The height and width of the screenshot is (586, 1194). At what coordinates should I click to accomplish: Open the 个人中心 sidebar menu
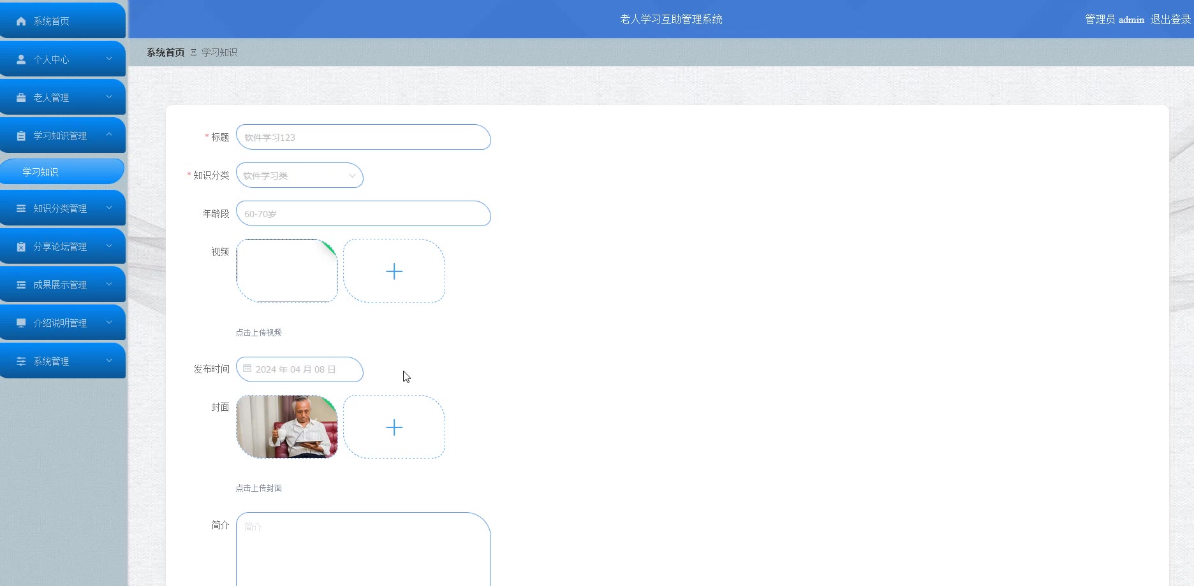point(63,59)
